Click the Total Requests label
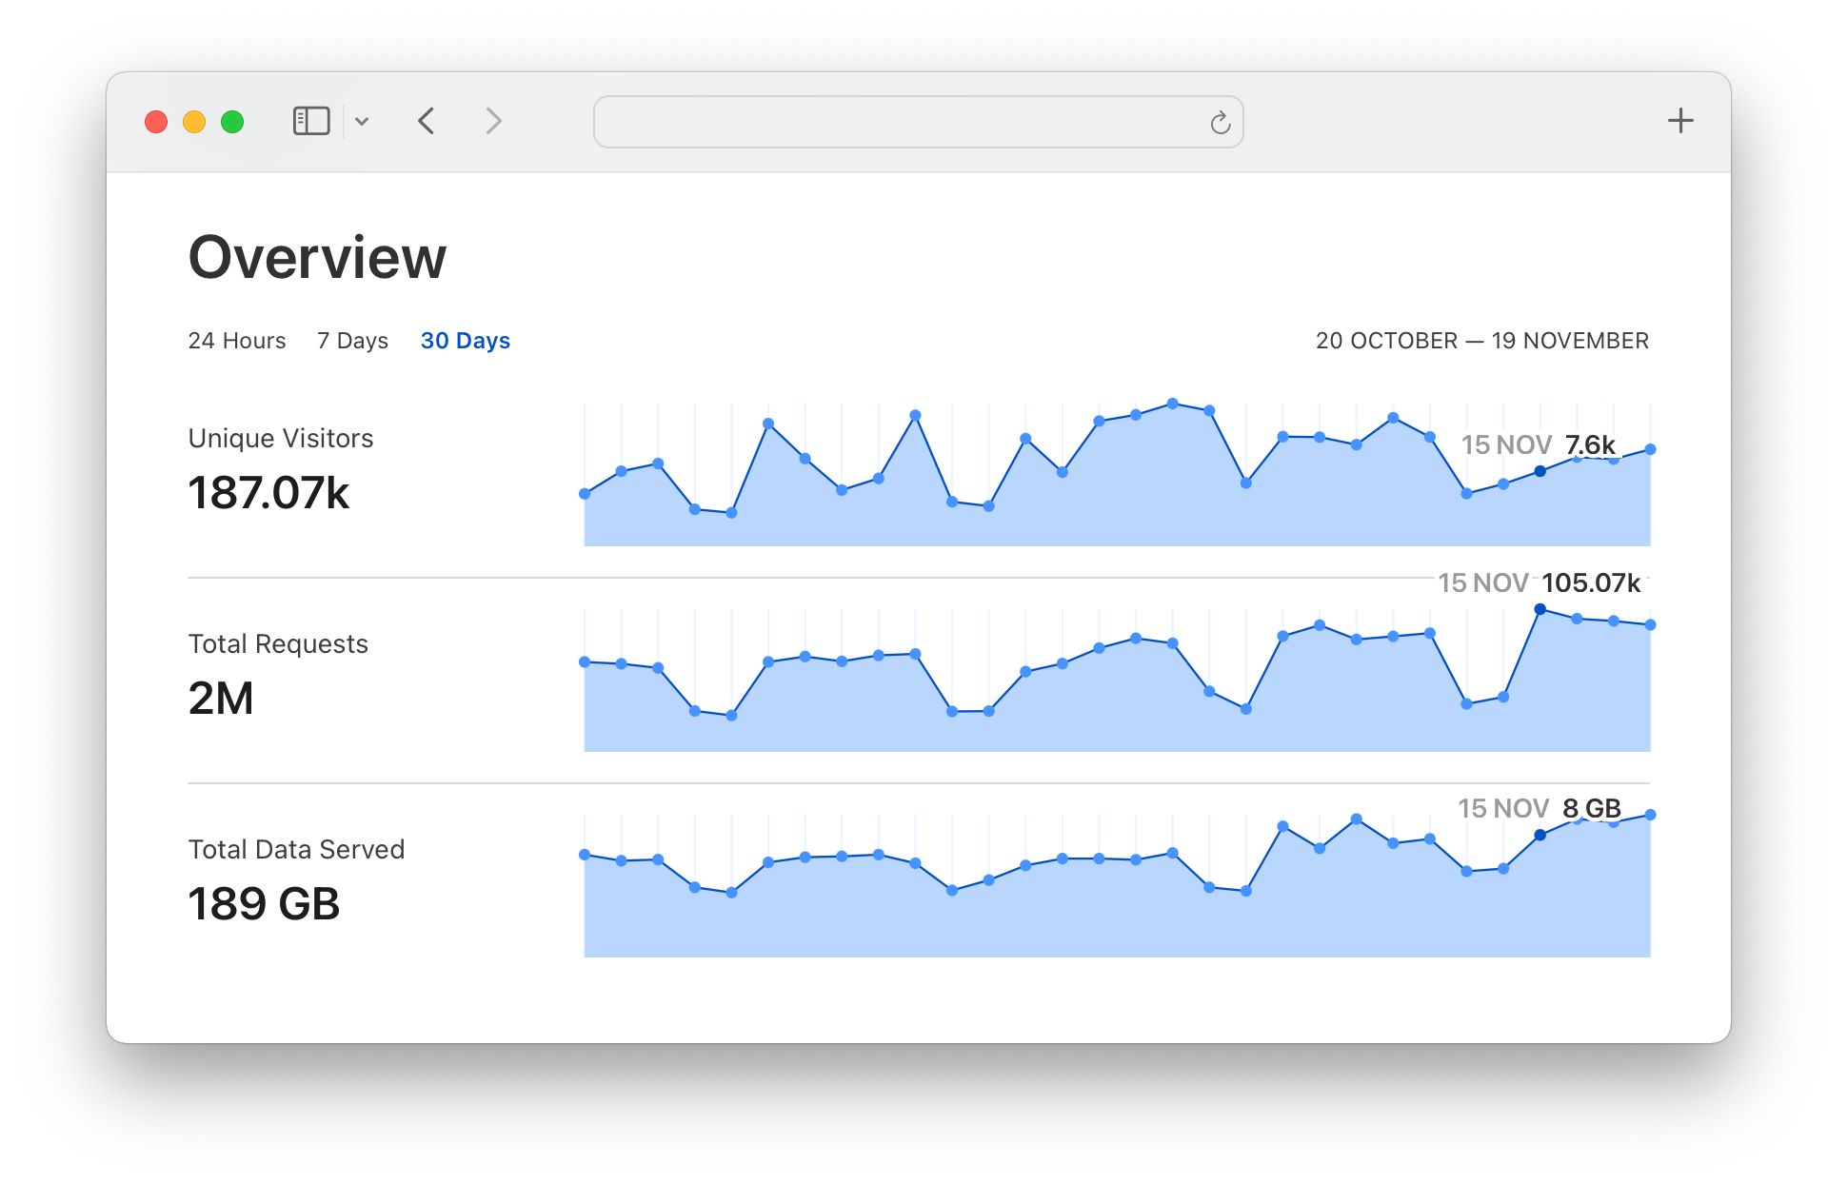 tap(278, 643)
